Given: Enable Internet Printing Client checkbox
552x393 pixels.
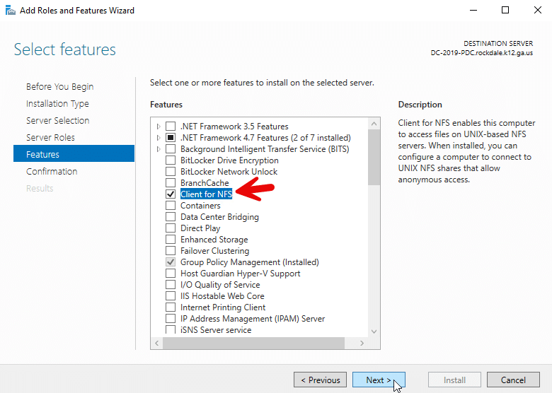Looking at the screenshot, I should click(x=171, y=307).
